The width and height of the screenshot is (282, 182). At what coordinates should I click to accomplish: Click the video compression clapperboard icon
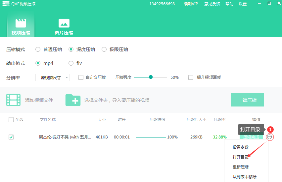click(x=21, y=23)
